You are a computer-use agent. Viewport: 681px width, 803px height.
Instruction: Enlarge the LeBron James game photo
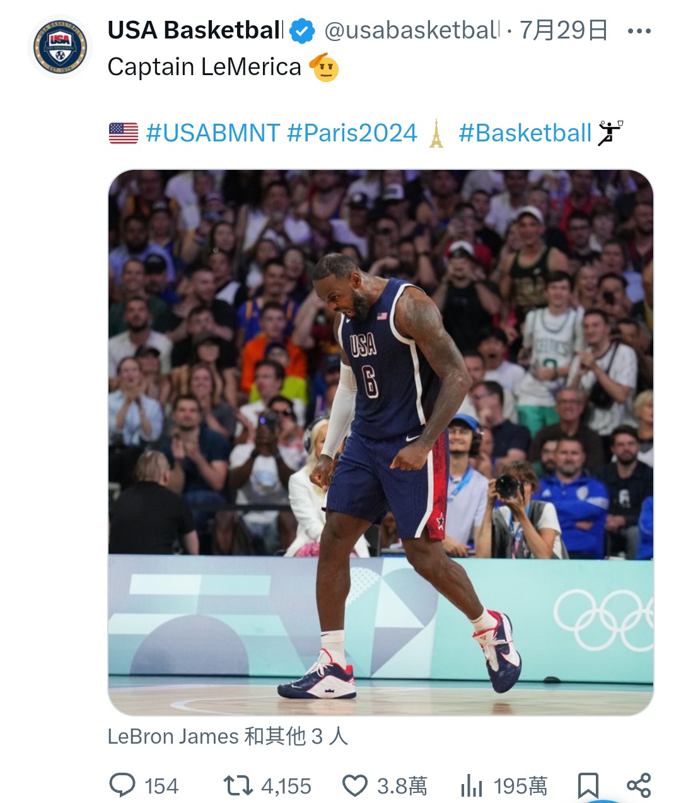tap(381, 443)
